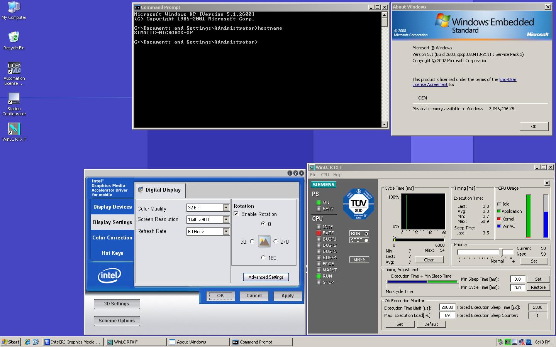Select the 0 degree rotation option
Screen dimensions: 556x347
coord(263,224)
